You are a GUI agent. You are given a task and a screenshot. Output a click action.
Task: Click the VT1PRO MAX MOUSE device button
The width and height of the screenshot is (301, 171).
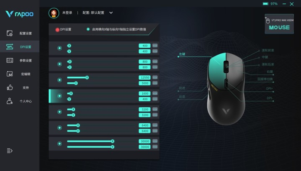pyautogui.click(x=279, y=24)
